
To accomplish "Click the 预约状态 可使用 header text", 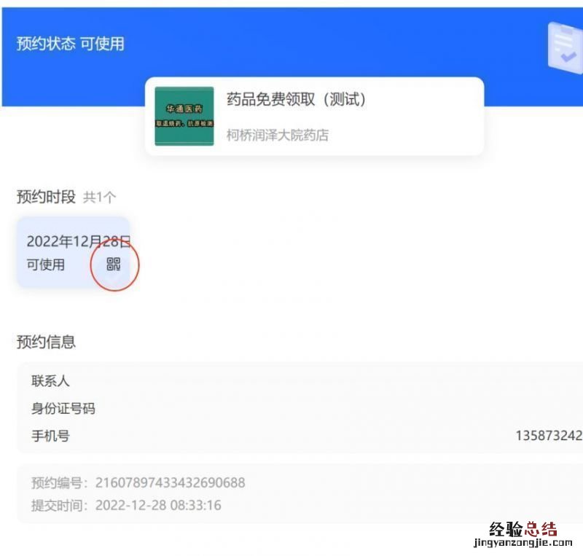I will click(70, 44).
